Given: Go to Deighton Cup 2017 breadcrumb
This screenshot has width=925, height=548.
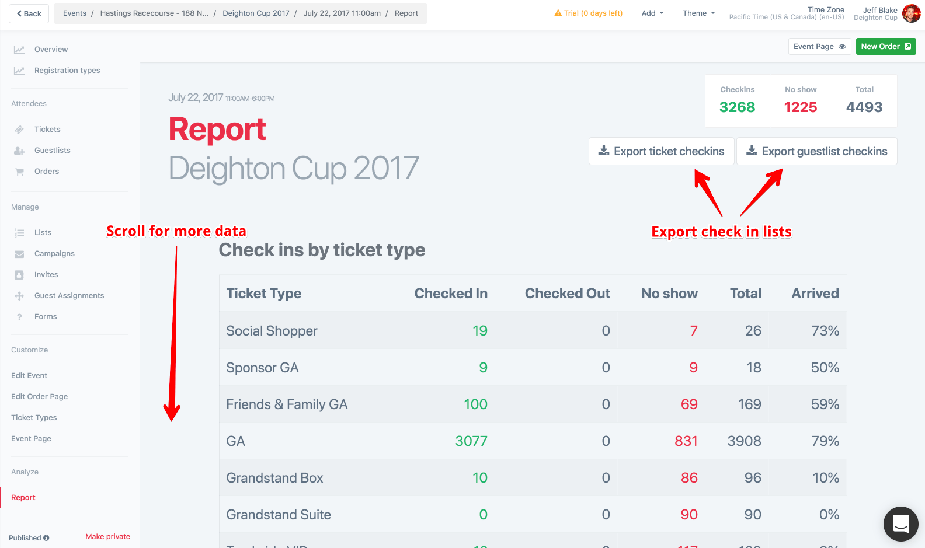Looking at the screenshot, I should coord(256,13).
